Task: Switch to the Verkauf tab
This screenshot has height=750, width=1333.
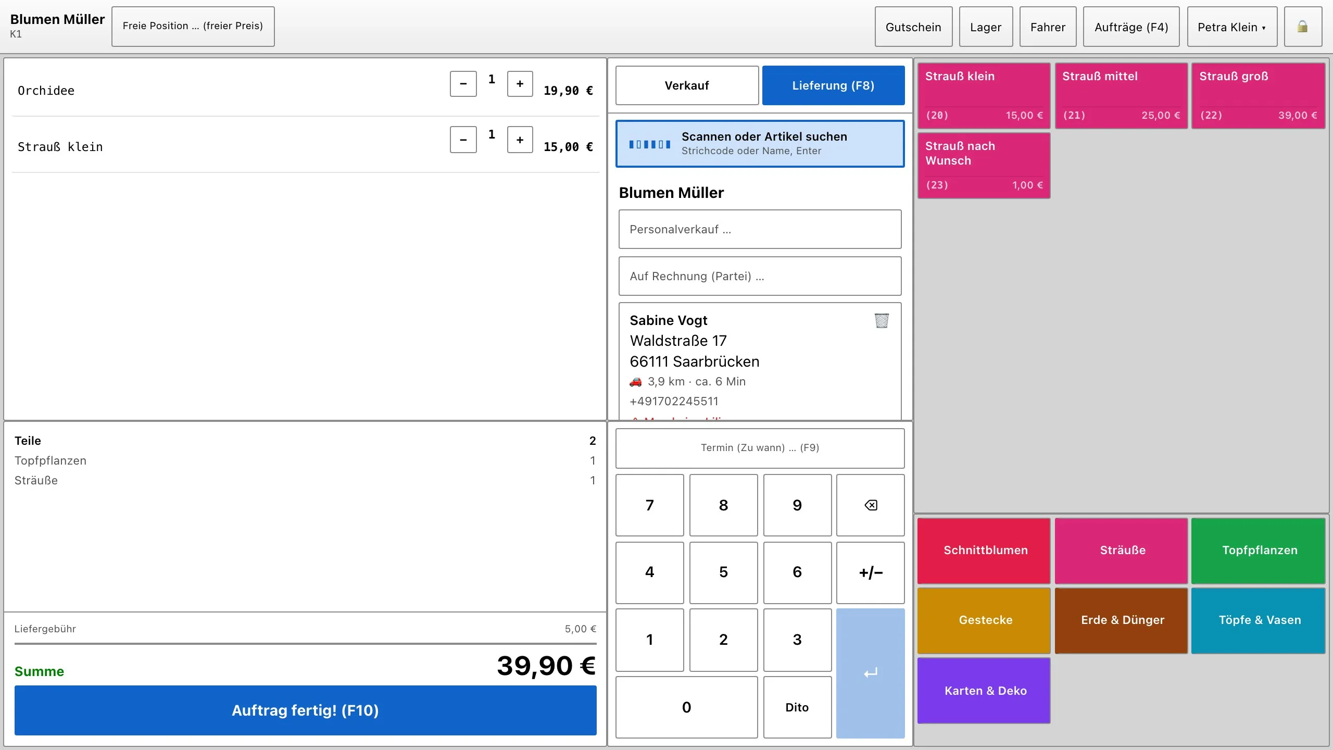Action: [x=687, y=85]
